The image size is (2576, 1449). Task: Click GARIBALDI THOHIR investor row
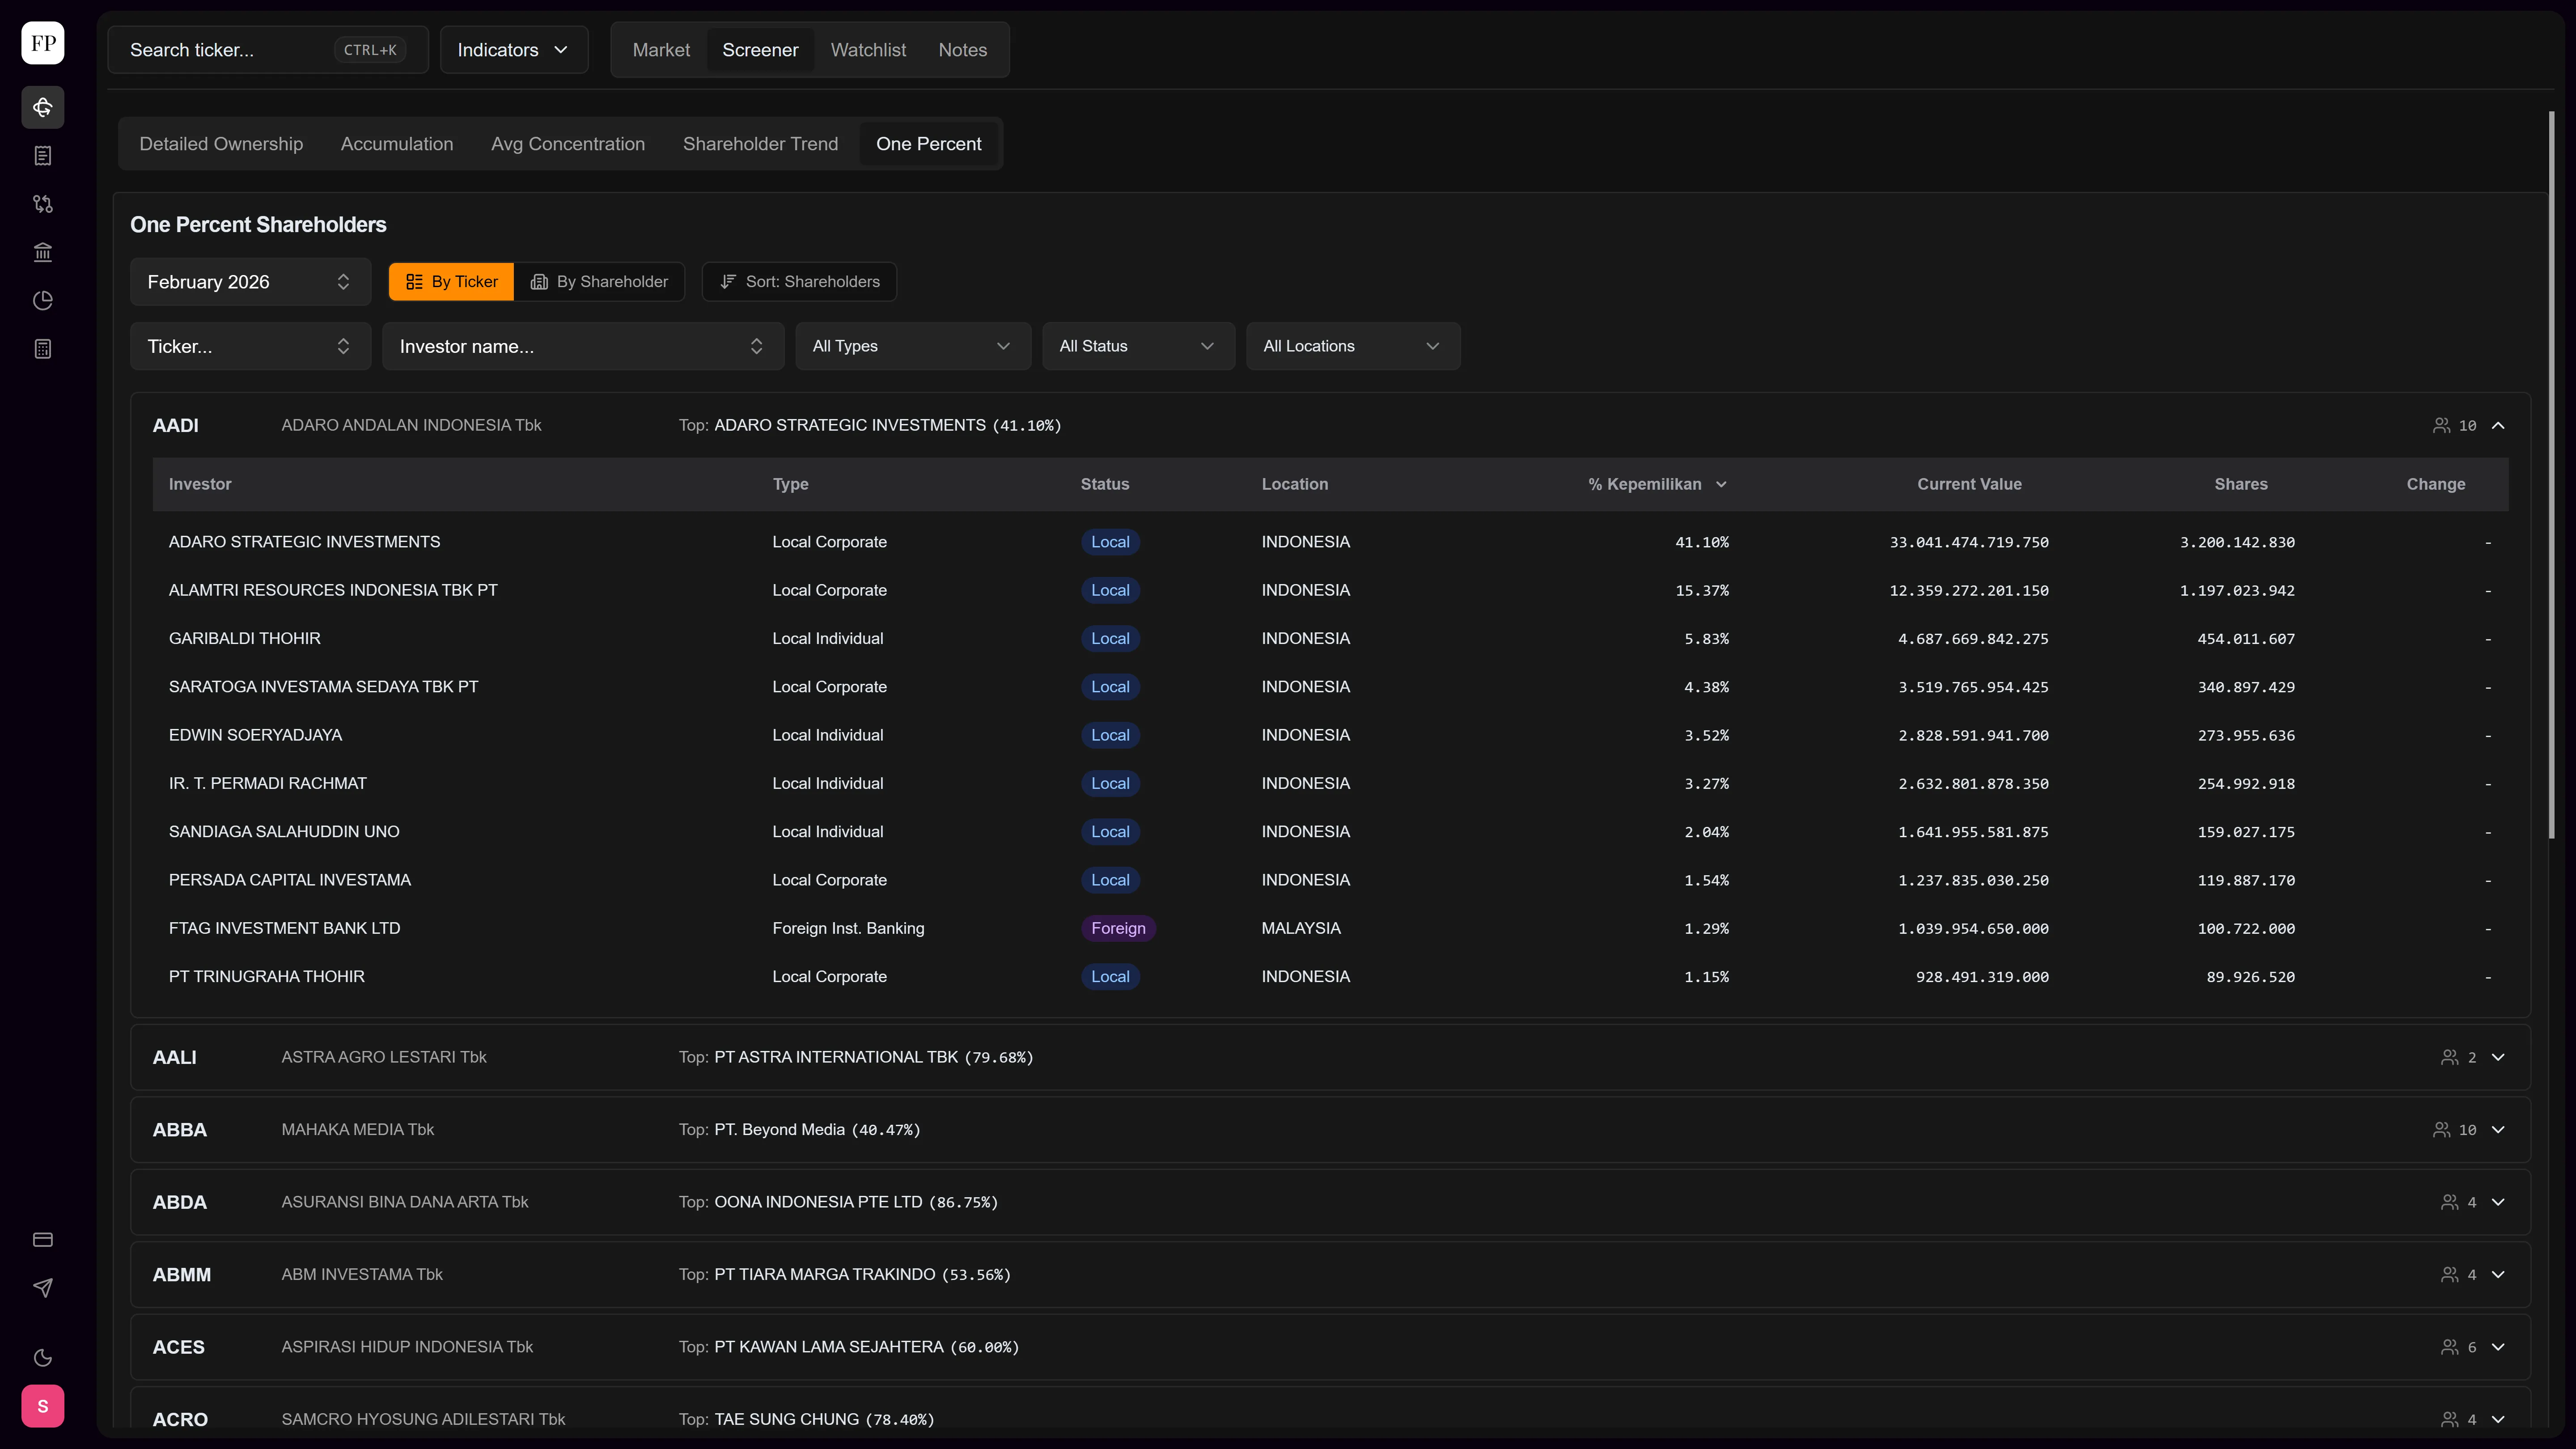[x=1330, y=638]
